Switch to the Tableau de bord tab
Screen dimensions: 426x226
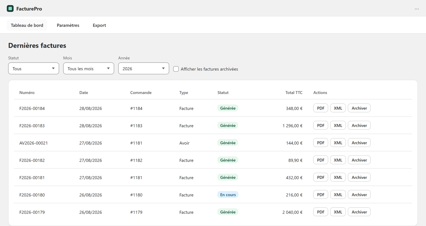coord(27,25)
